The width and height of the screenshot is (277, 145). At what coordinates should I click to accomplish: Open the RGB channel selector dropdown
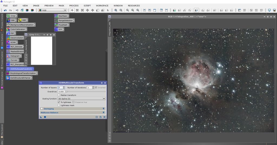coord(52,10)
